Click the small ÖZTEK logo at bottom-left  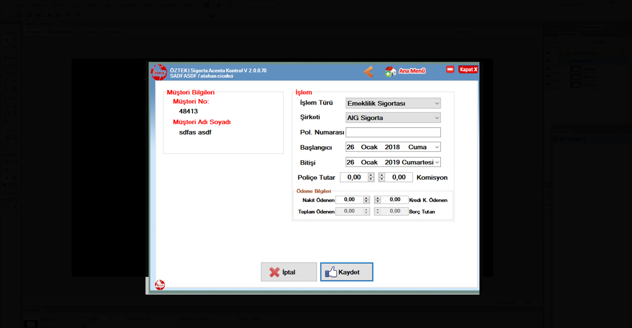coord(160,285)
